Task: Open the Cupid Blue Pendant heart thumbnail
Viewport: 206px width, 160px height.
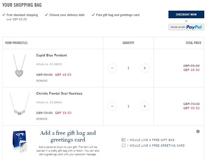Action: click(x=19, y=66)
